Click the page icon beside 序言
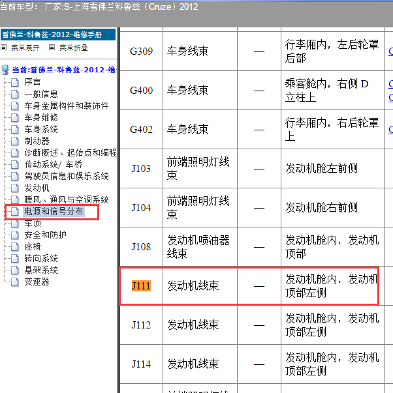 [15, 82]
